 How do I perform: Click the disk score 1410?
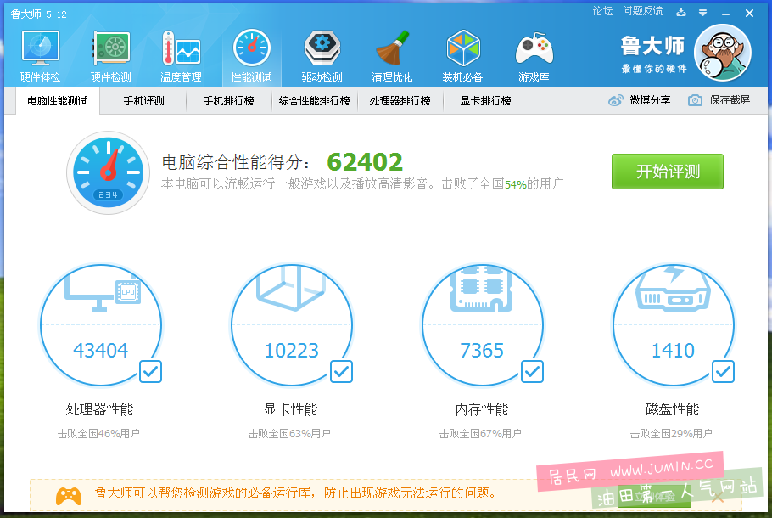673,351
